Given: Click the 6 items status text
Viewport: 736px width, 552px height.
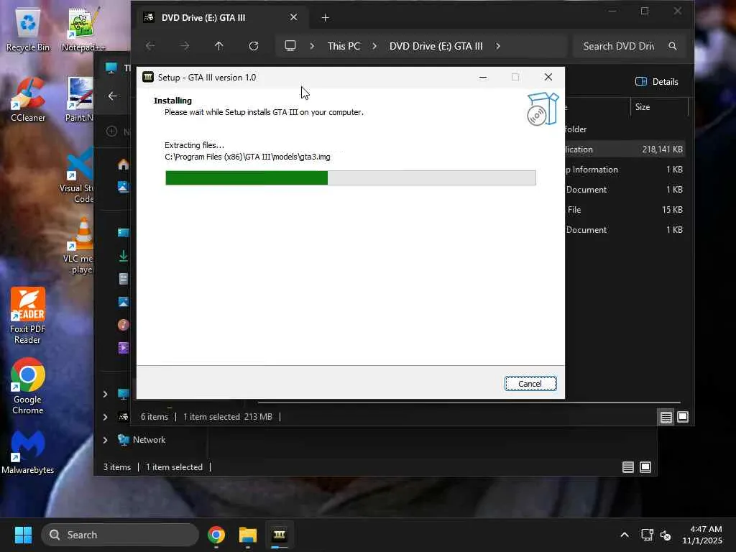Looking at the screenshot, I should [x=155, y=417].
